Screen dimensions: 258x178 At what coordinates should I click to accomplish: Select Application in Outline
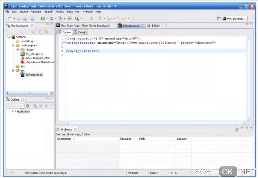point(24,111)
